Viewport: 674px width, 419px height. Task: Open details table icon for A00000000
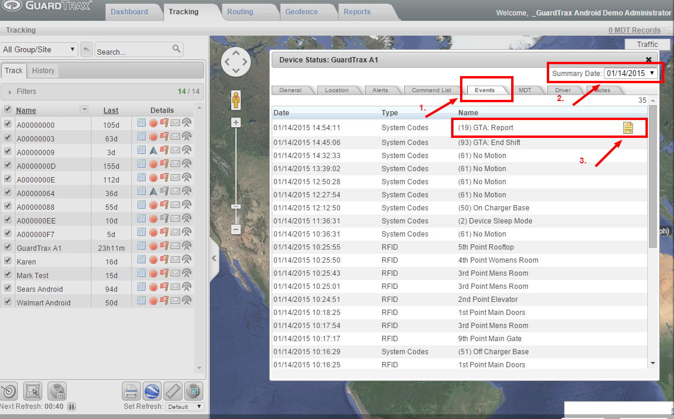[x=141, y=123]
